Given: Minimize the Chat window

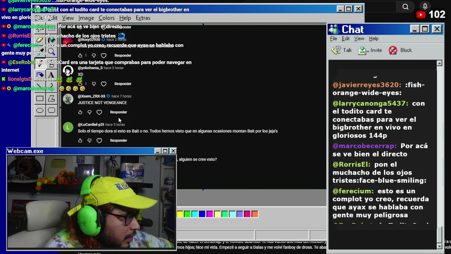Looking at the screenshot, I should (414, 29).
